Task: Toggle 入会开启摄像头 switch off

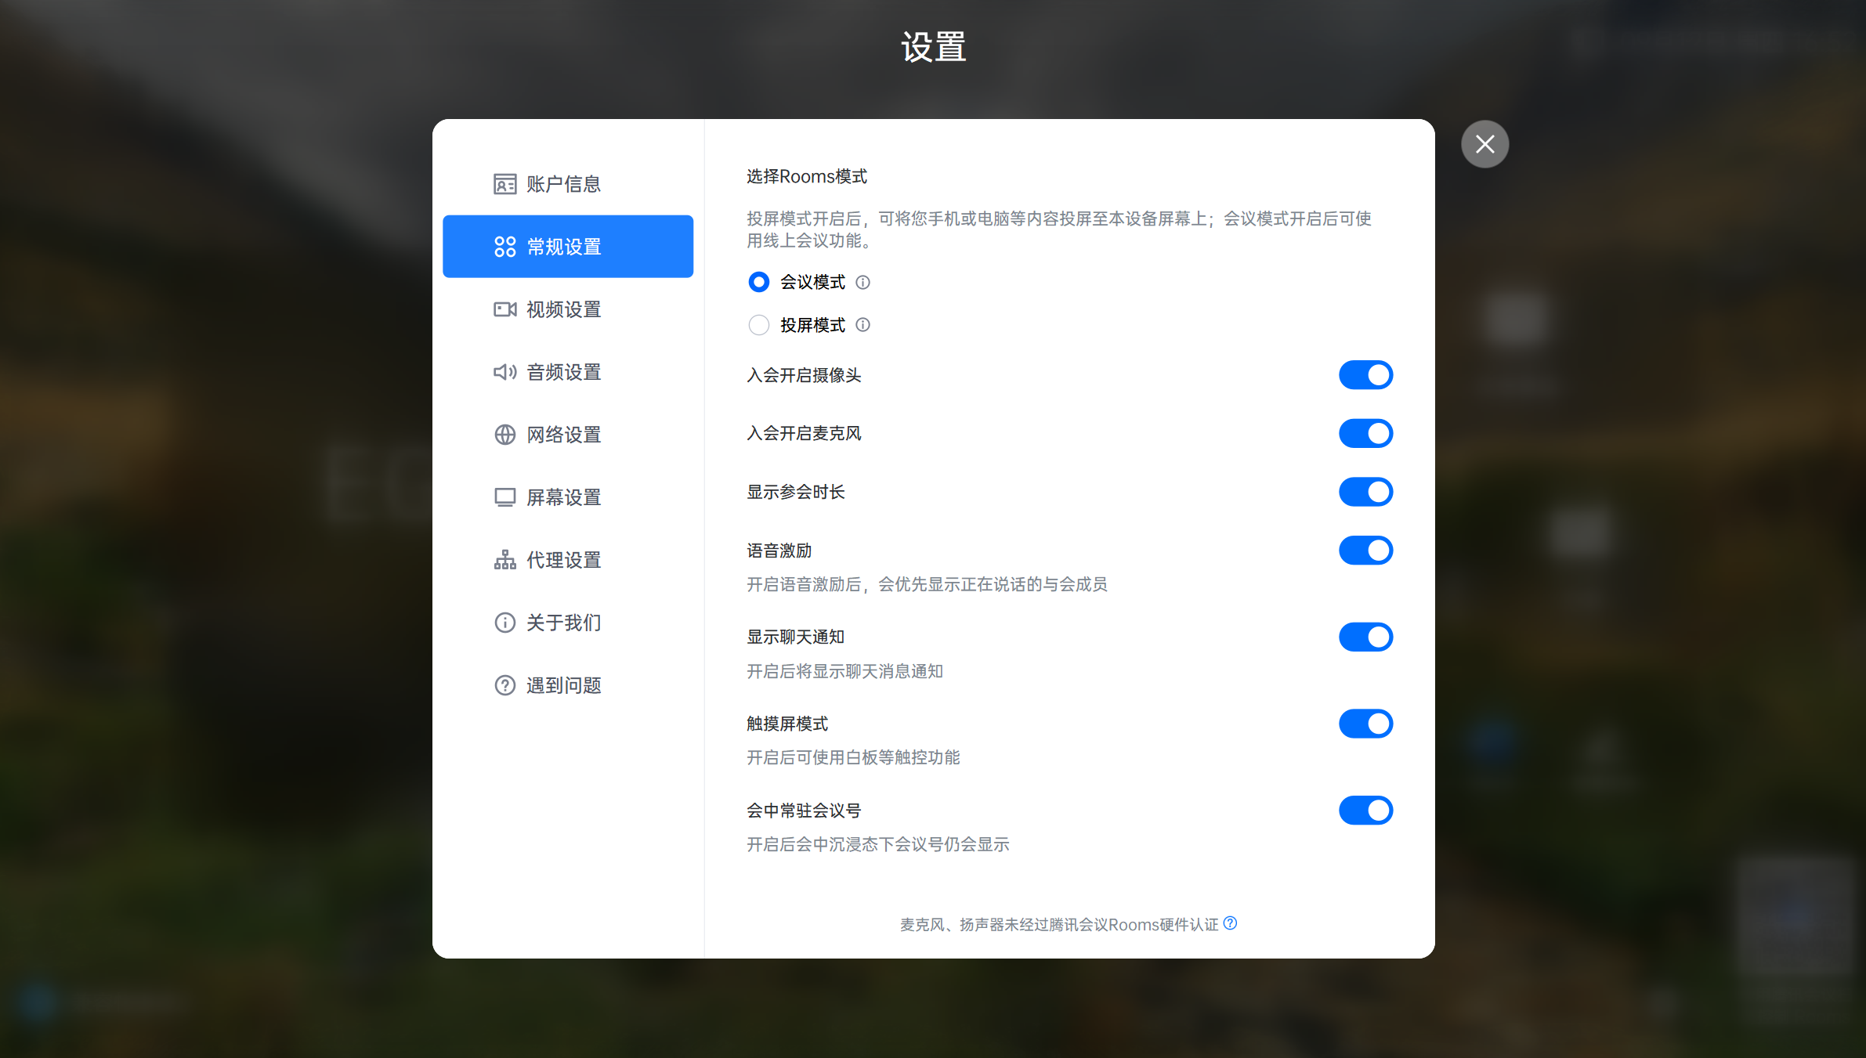Action: [1365, 375]
